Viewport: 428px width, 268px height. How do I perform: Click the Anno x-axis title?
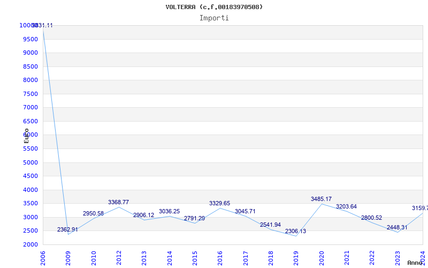[x=415, y=263]
